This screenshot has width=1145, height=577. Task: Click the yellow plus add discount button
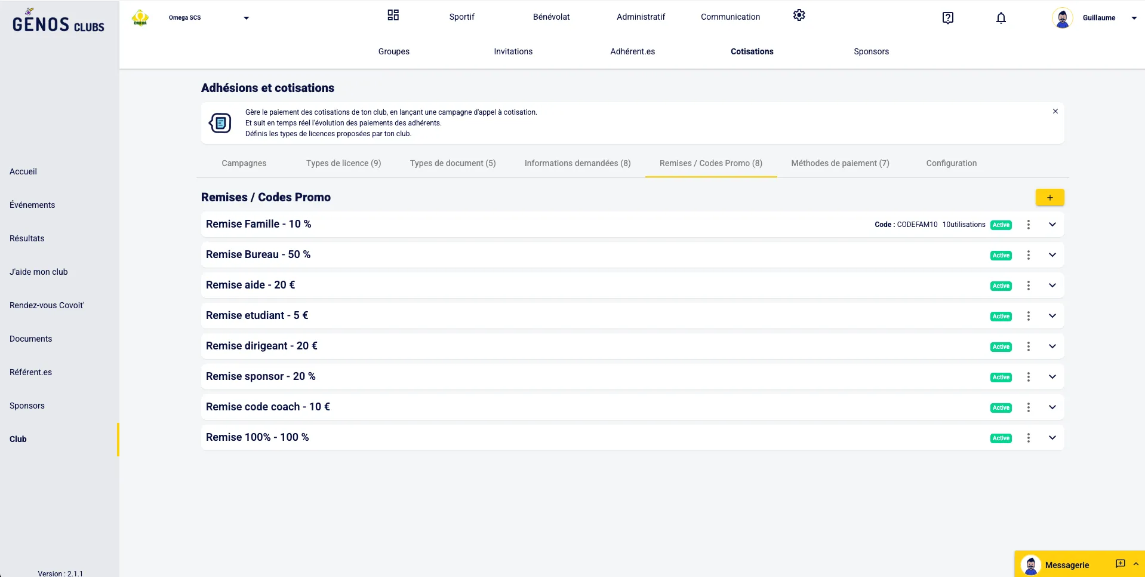[1049, 198]
